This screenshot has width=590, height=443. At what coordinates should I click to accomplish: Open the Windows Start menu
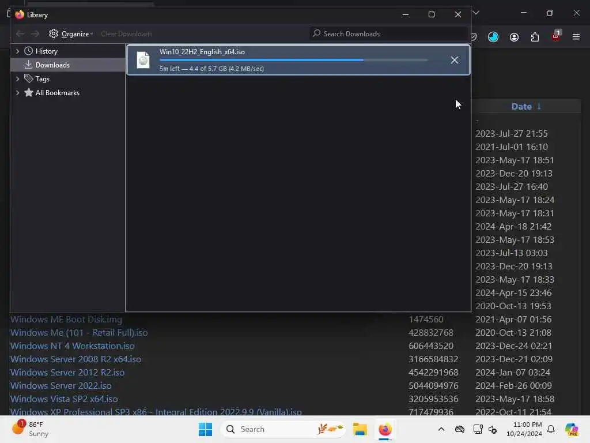point(205,429)
